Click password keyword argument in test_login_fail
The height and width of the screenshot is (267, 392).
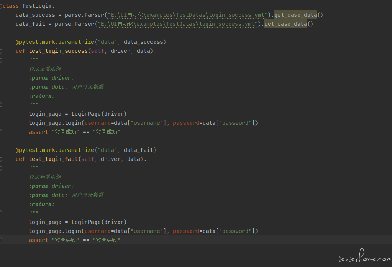(x=186, y=231)
